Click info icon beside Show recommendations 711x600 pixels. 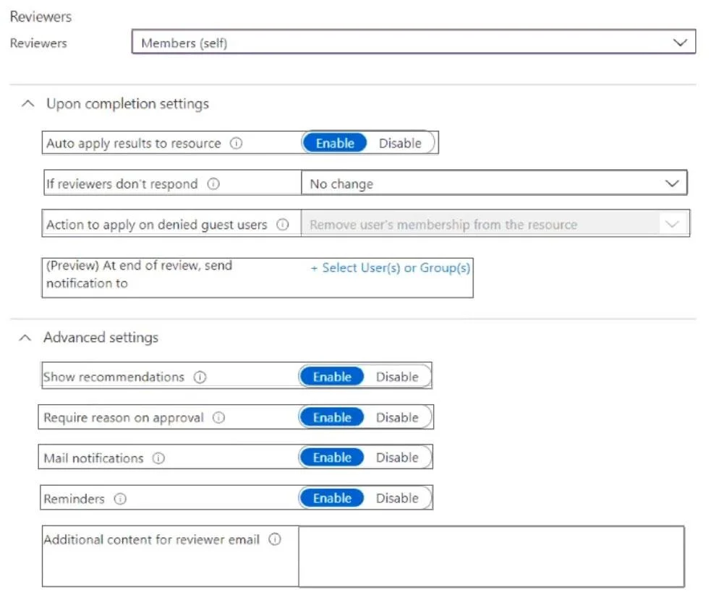(x=200, y=377)
